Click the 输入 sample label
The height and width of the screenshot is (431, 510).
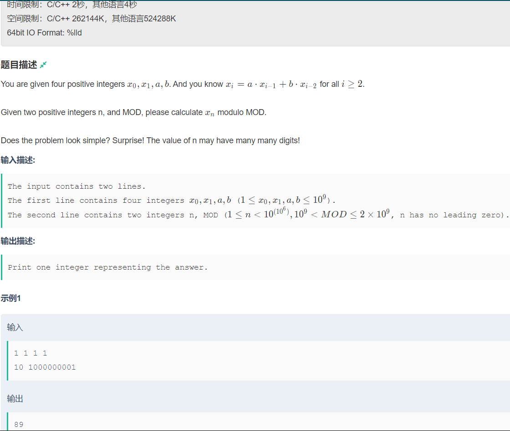(15, 327)
